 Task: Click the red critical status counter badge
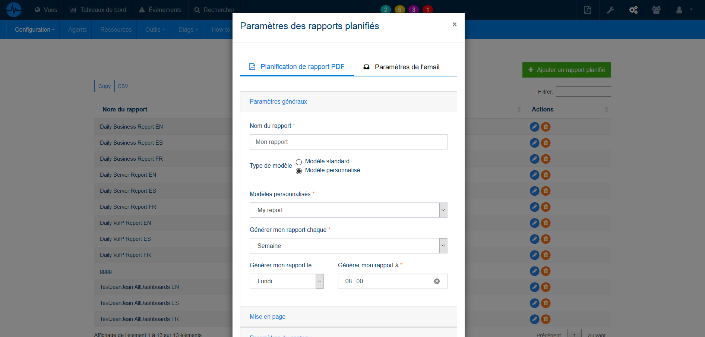[x=427, y=10]
